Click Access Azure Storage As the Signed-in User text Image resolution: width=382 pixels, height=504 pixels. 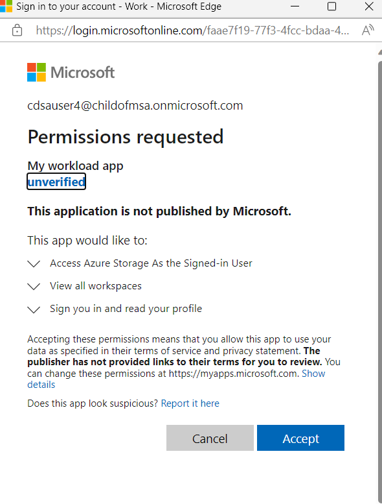(x=151, y=263)
